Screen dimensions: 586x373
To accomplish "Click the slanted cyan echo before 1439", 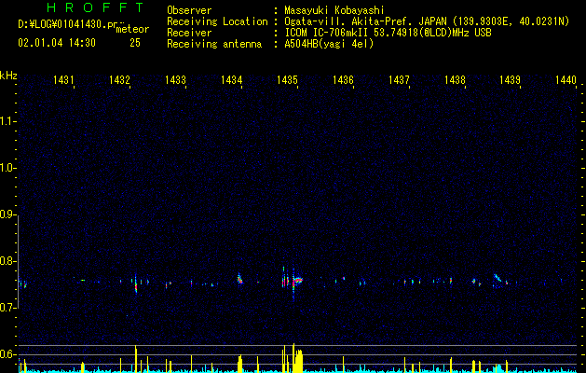I will pyautogui.click(x=497, y=277).
